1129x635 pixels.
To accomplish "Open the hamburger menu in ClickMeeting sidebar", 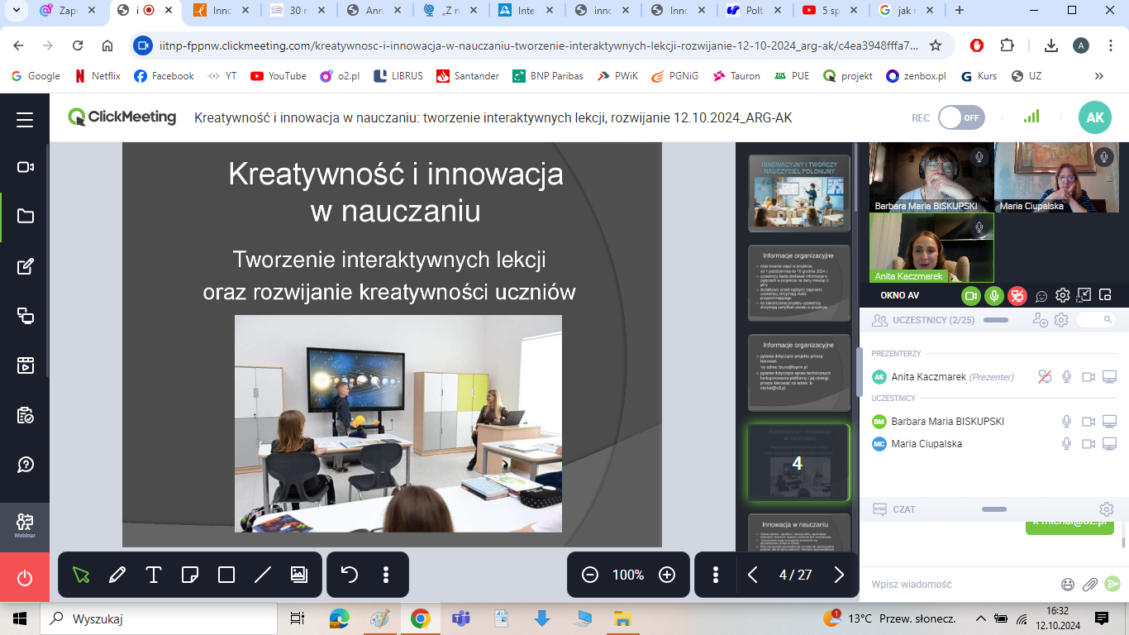I will click(x=25, y=119).
